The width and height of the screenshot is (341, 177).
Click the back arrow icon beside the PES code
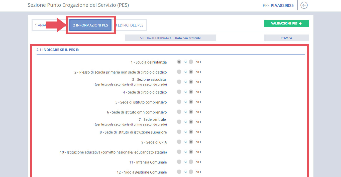point(304,5)
